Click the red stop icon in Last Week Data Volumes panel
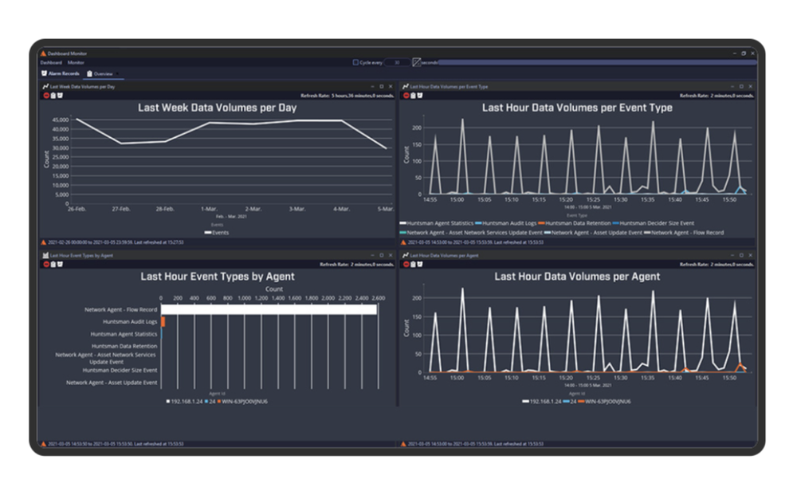797x499 pixels. click(46, 96)
